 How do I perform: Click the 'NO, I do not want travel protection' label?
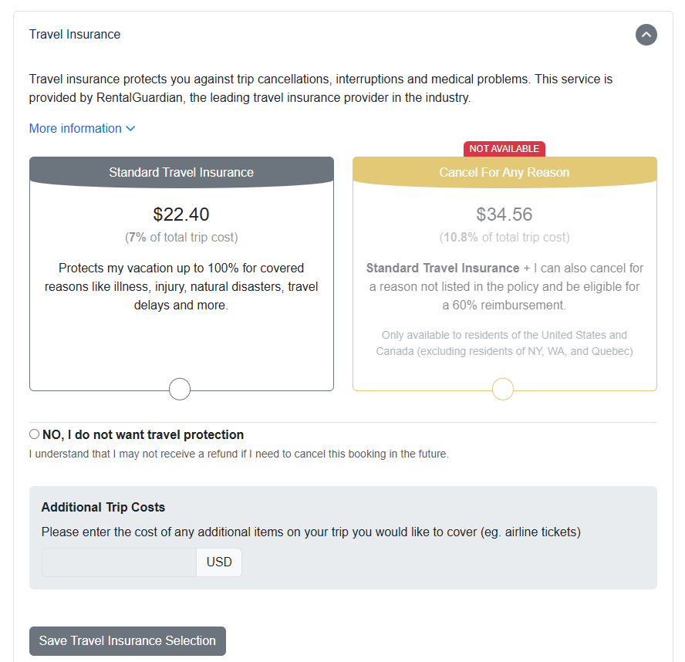[x=143, y=435]
